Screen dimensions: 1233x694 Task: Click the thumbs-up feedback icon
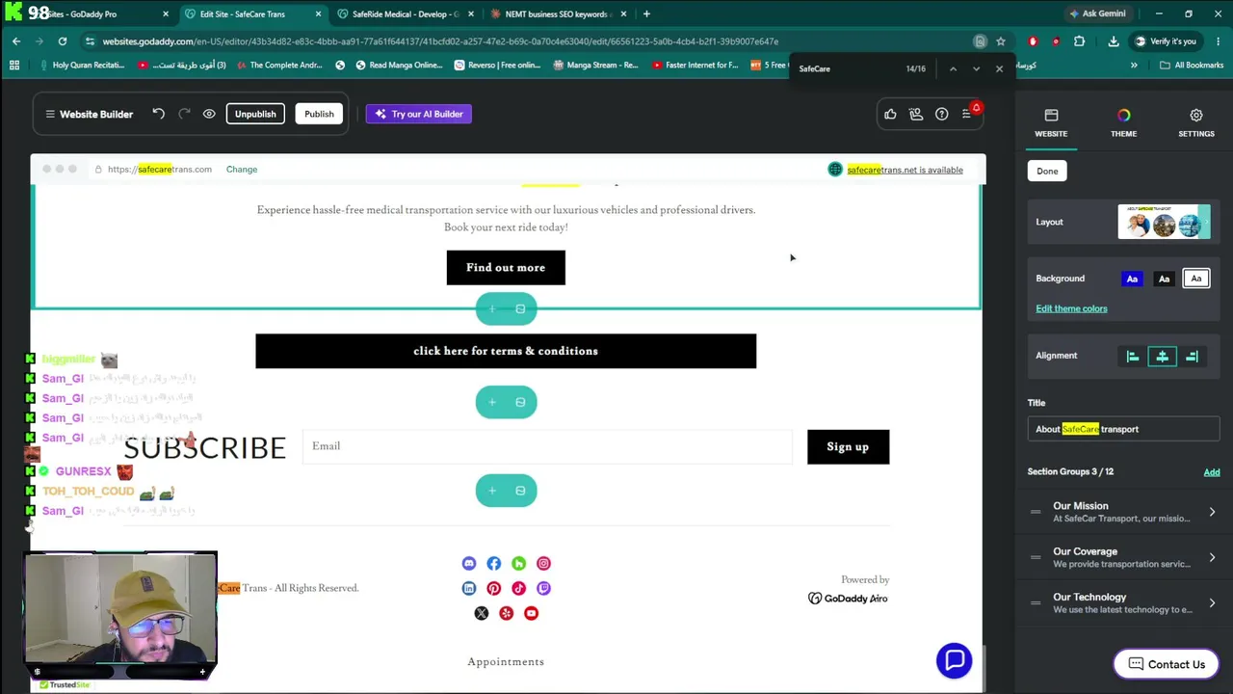pos(890,114)
